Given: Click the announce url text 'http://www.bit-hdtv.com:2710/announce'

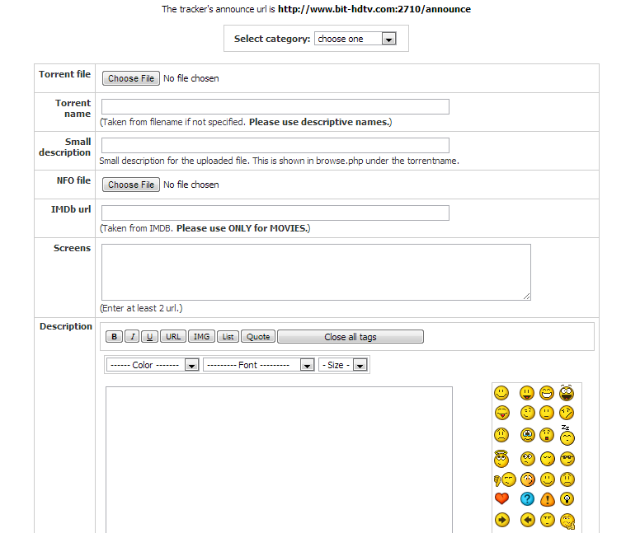Looking at the screenshot, I should coord(374,9).
